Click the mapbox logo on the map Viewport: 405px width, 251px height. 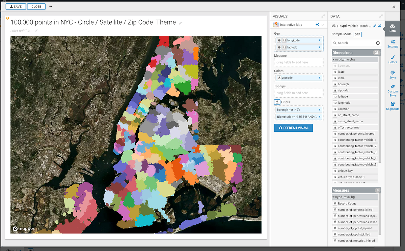click(x=24, y=229)
